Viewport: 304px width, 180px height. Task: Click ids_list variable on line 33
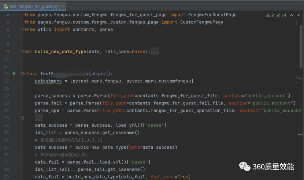tap(46, 133)
